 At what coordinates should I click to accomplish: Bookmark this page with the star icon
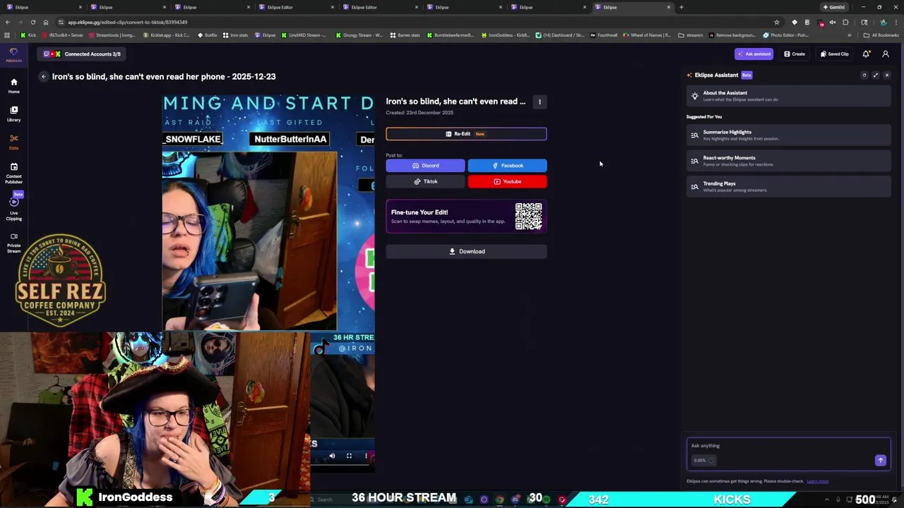[x=777, y=22]
